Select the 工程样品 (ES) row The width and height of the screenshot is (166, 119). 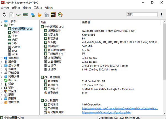pyautogui.click(x=101, y=54)
